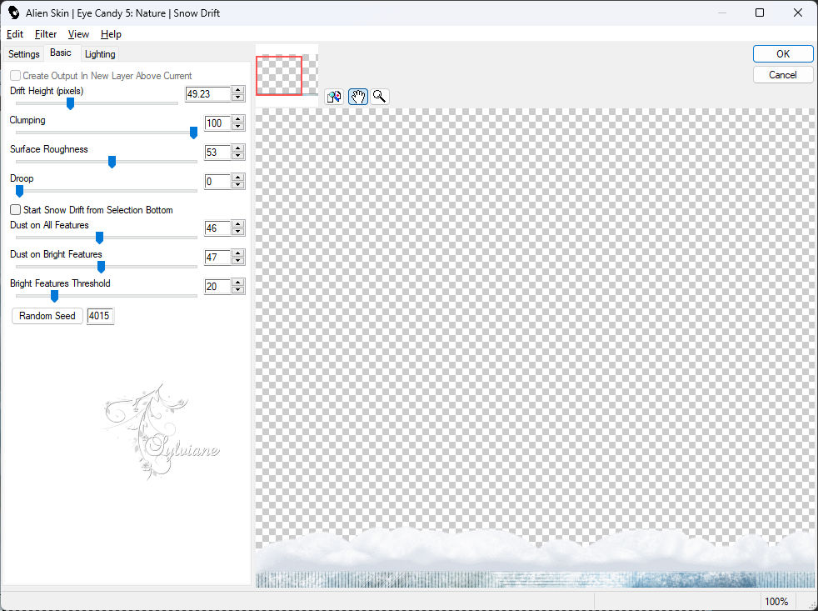
Task: Decrease Droop with the down arrow
Action: pyautogui.click(x=238, y=185)
